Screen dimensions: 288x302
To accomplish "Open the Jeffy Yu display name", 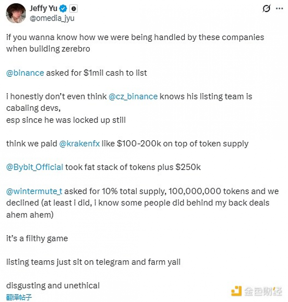I will (x=44, y=8).
